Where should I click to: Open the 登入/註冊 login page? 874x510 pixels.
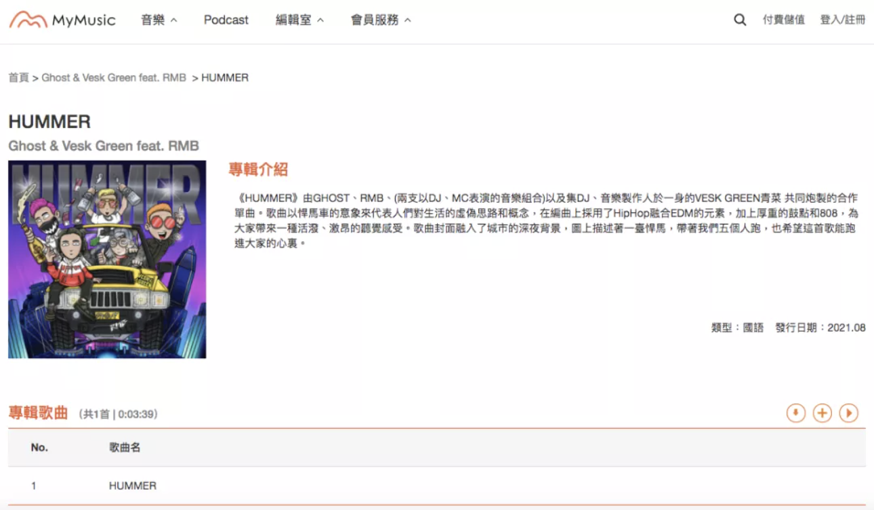pyautogui.click(x=842, y=20)
